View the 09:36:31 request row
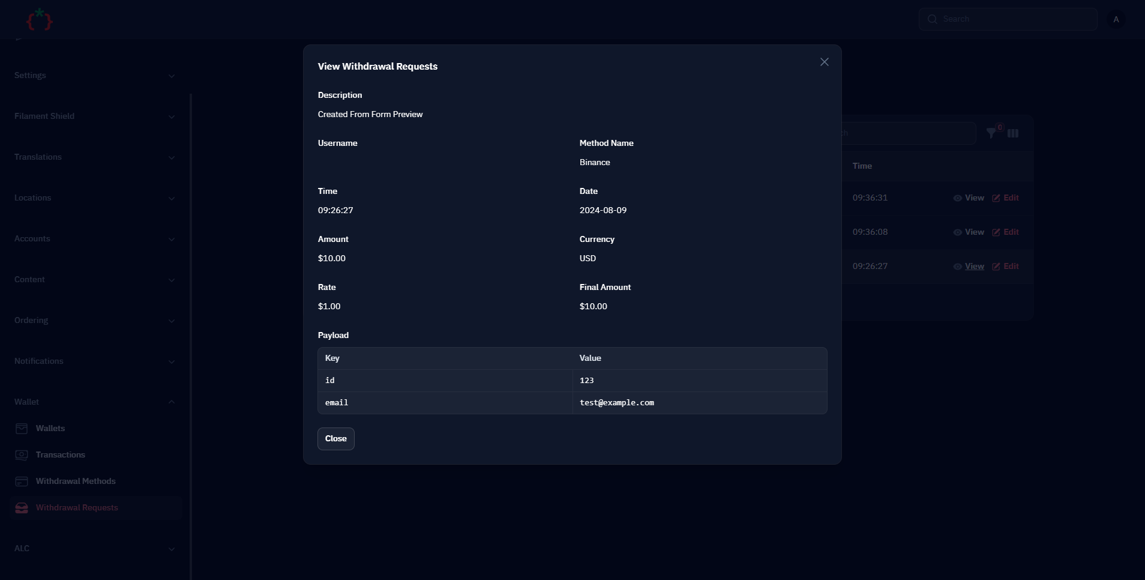 (x=969, y=198)
